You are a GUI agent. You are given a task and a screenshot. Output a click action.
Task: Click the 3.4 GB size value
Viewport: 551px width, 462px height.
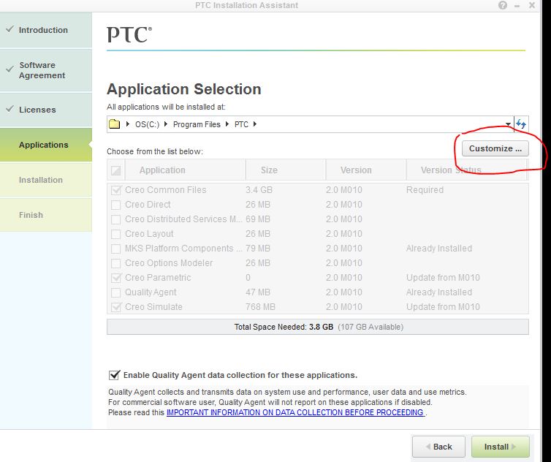259,190
